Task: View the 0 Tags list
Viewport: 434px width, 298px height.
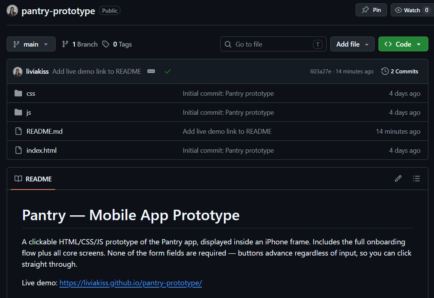Action: (117, 44)
